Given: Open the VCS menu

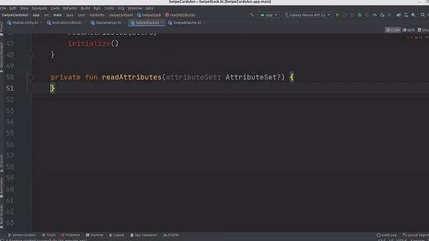Looking at the screenshot, I should point(121,8).
